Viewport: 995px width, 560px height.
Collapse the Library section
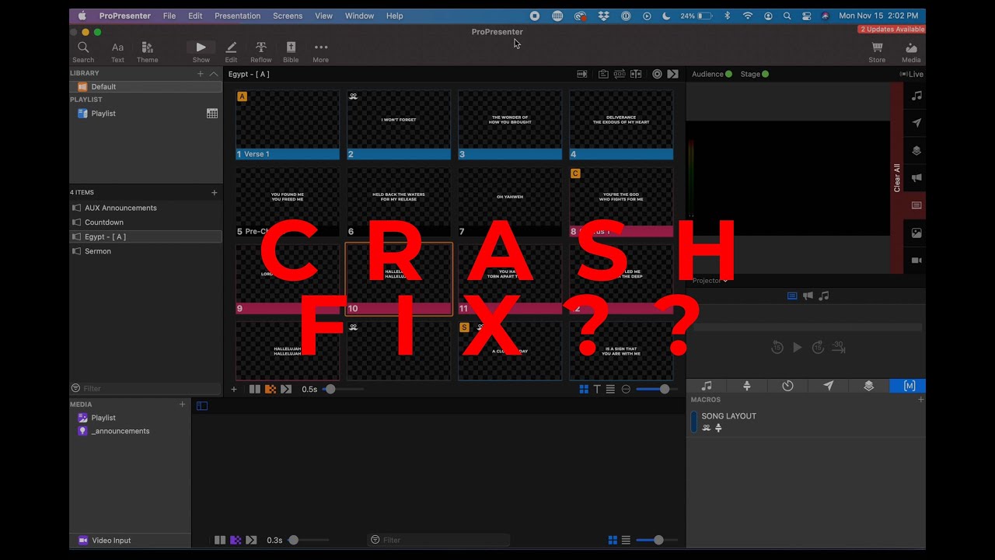214,74
